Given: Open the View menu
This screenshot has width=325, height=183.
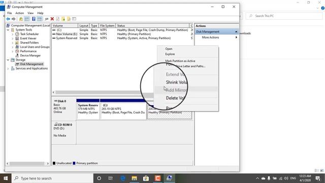Looking at the screenshot, I should [30, 13].
